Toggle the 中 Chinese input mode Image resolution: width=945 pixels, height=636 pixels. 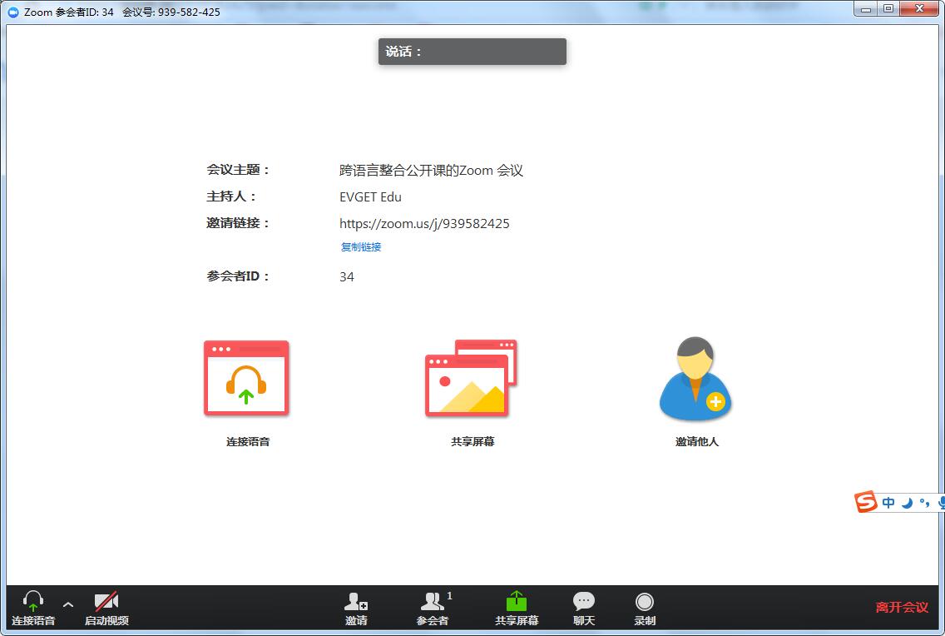point(888,502)
